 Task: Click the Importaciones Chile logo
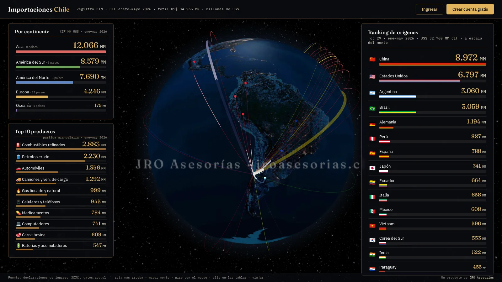39,9
